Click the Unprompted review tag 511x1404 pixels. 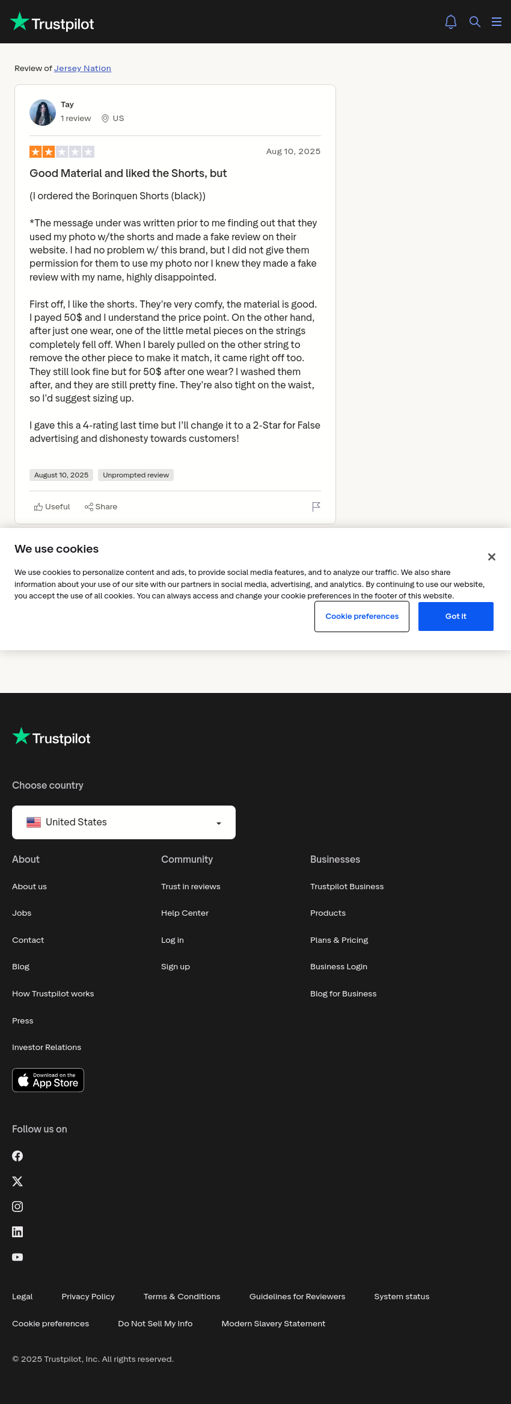coord(136,475)
